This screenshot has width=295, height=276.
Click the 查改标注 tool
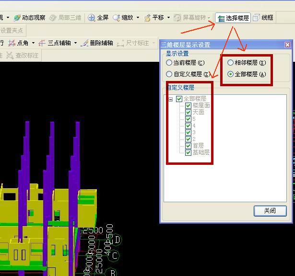pyautogui.click(x=22, y=56)
